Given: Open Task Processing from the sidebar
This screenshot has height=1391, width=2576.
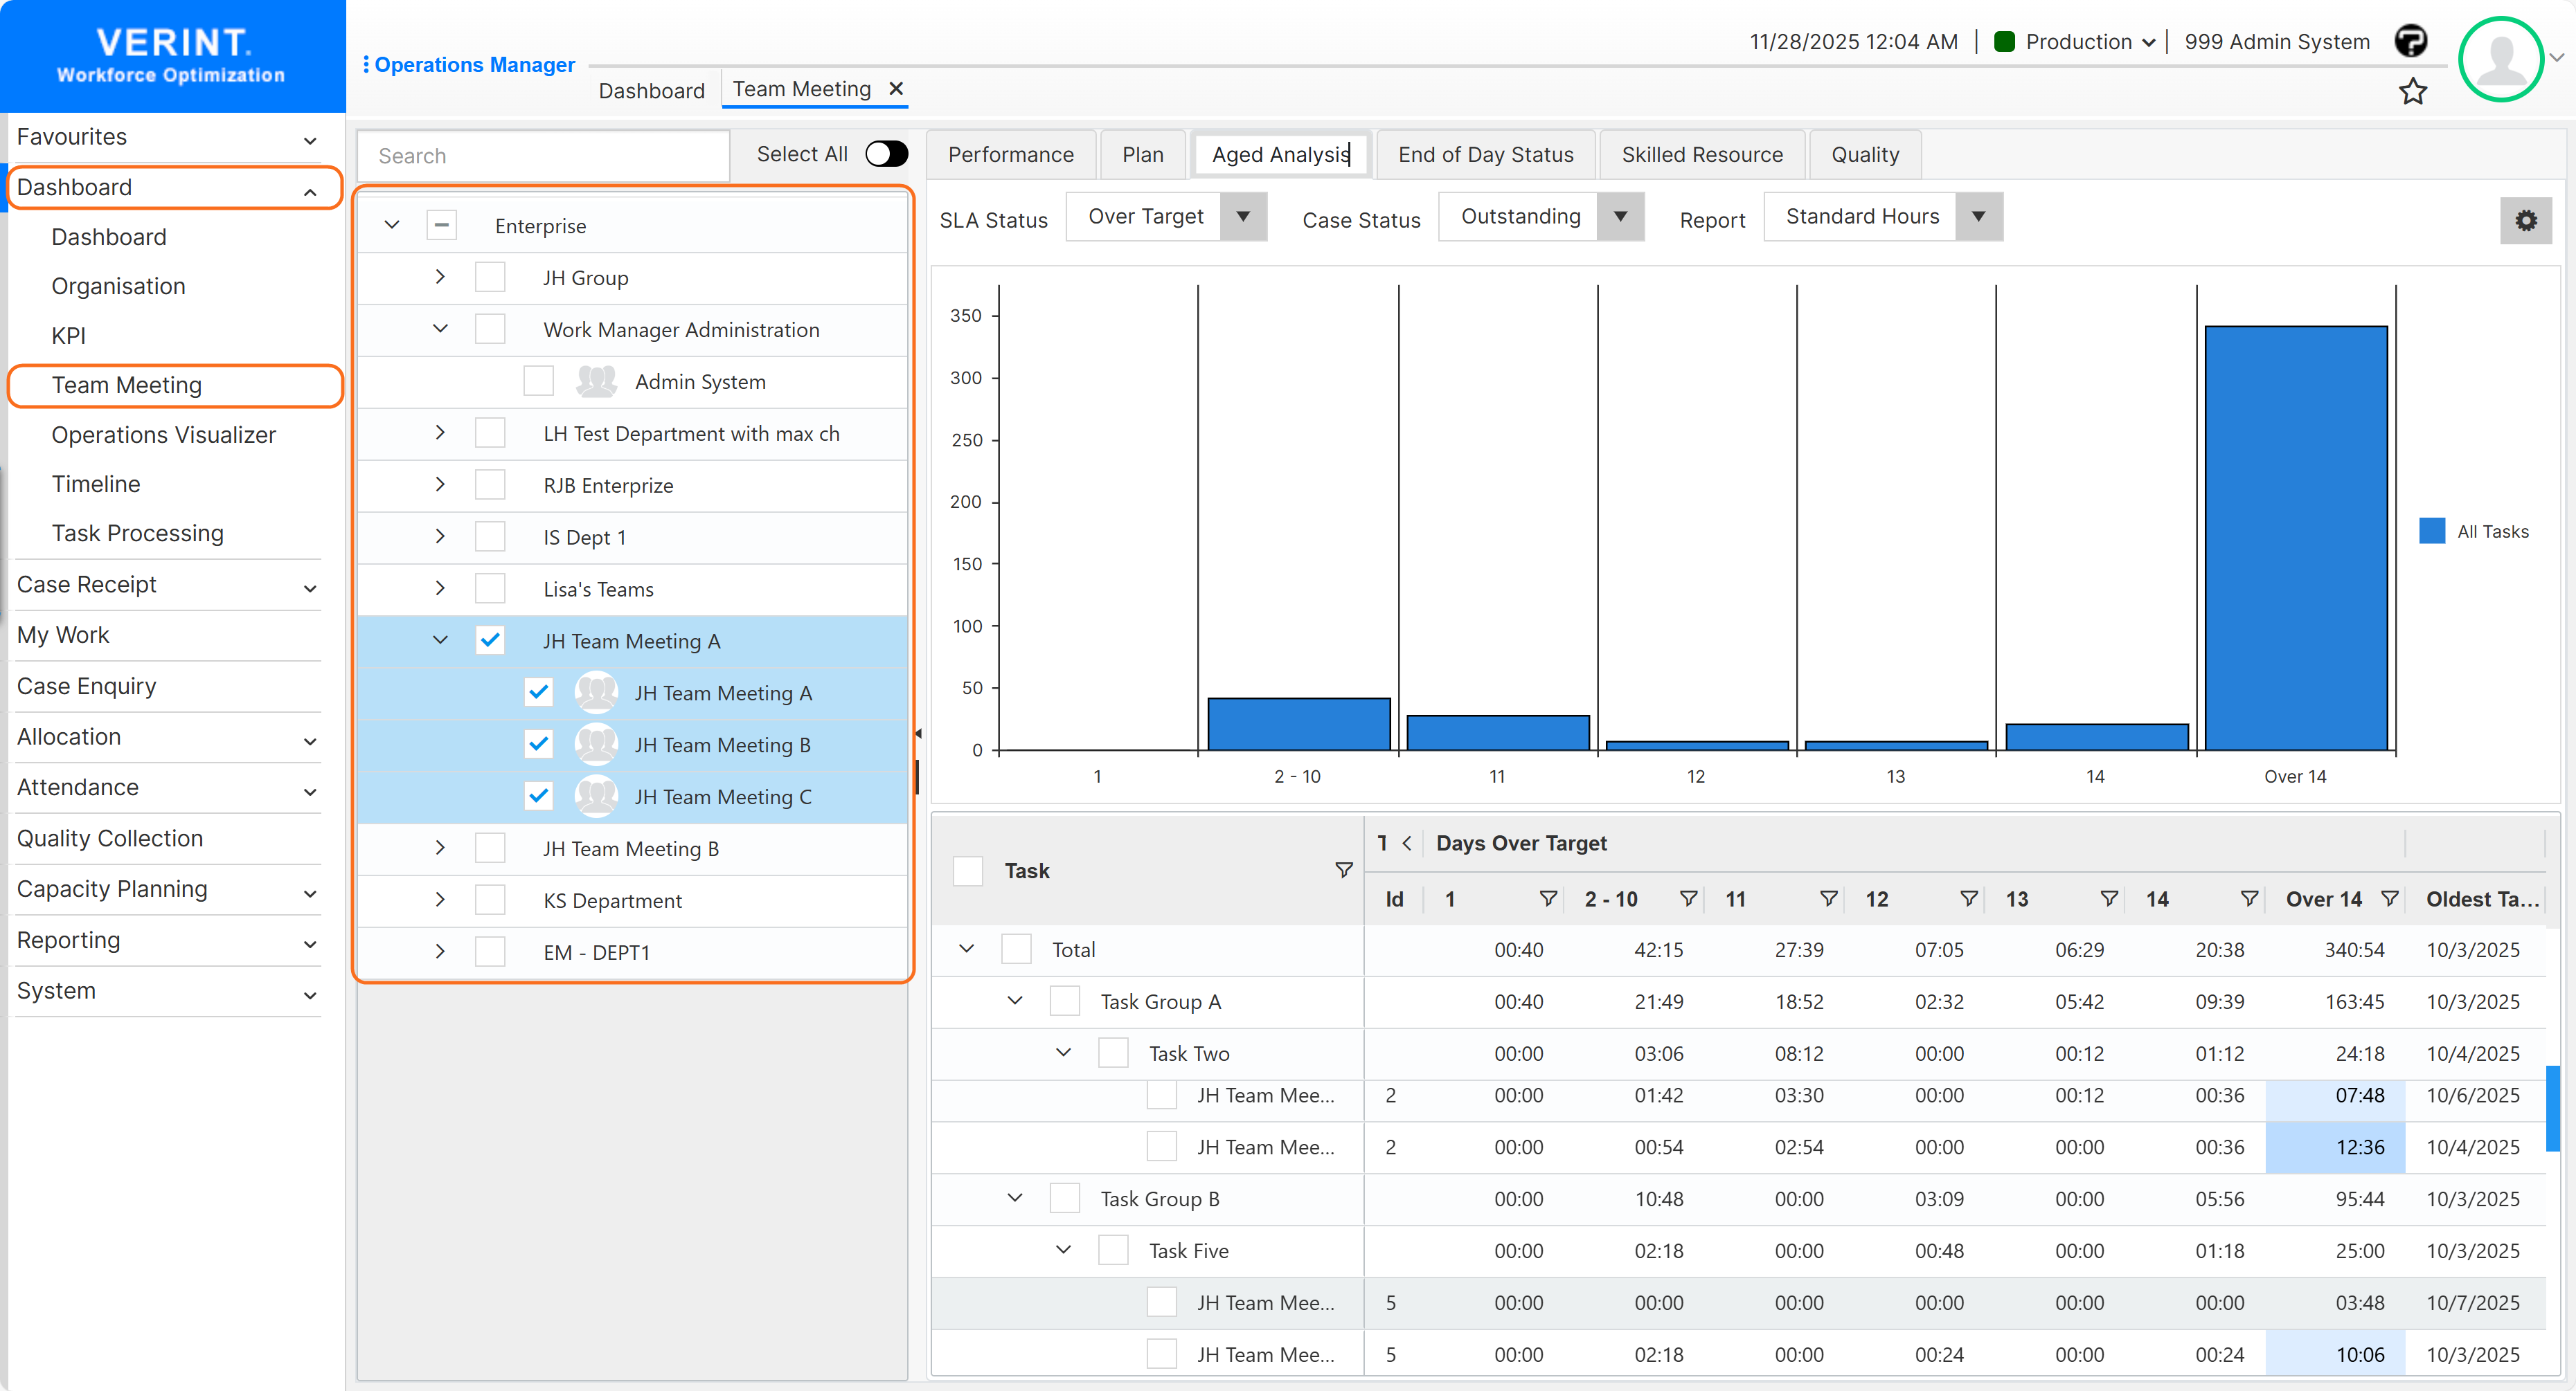Looking at the screenshot, I should (x=137, y=533).
